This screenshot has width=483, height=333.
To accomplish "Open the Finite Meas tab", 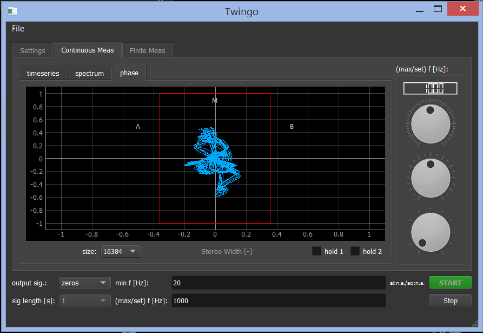I will coord(147,50).
